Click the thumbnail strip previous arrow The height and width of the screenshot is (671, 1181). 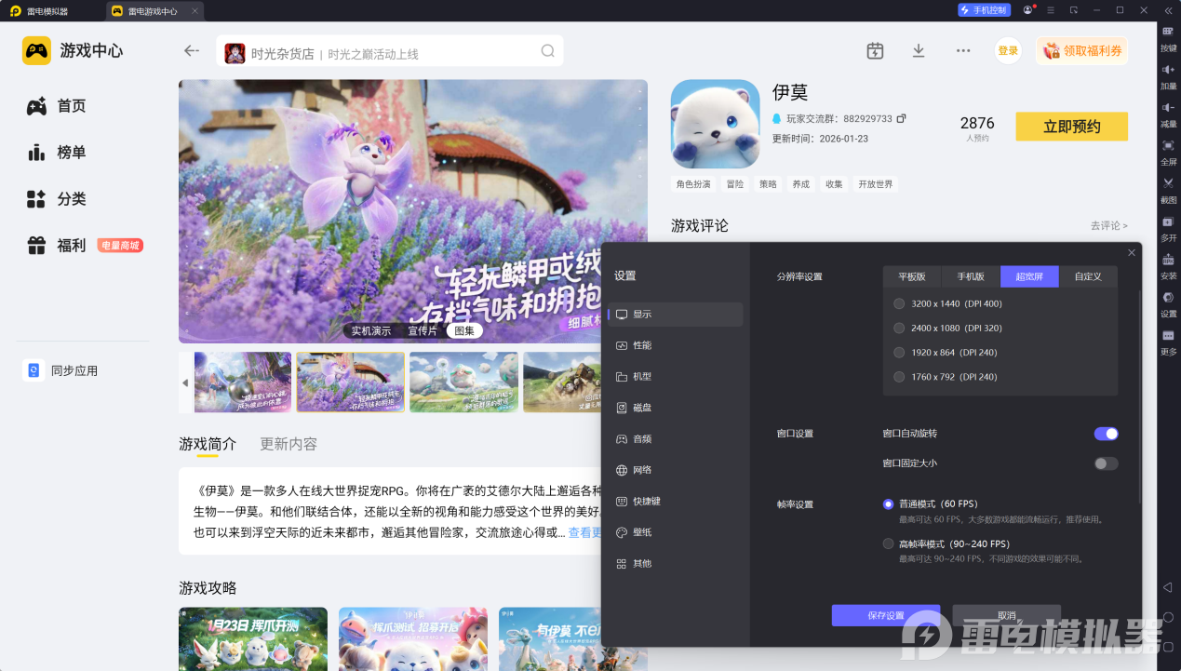pyautogui.click(x=185, y=382)
